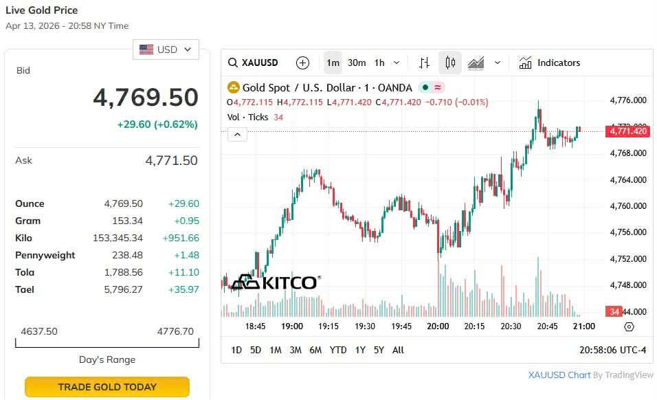Click the gold coin symbol logo
The height and width of the screenshot is (400, 657).
234,87
